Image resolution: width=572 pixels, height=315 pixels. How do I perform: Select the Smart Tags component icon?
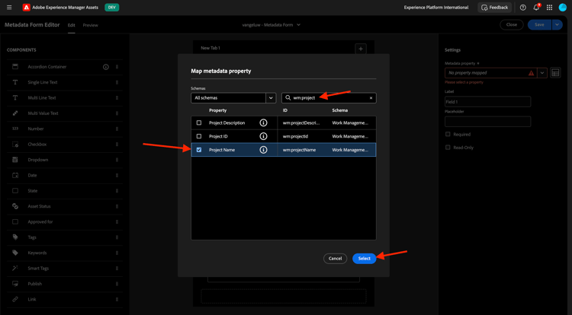coord(15,268)
